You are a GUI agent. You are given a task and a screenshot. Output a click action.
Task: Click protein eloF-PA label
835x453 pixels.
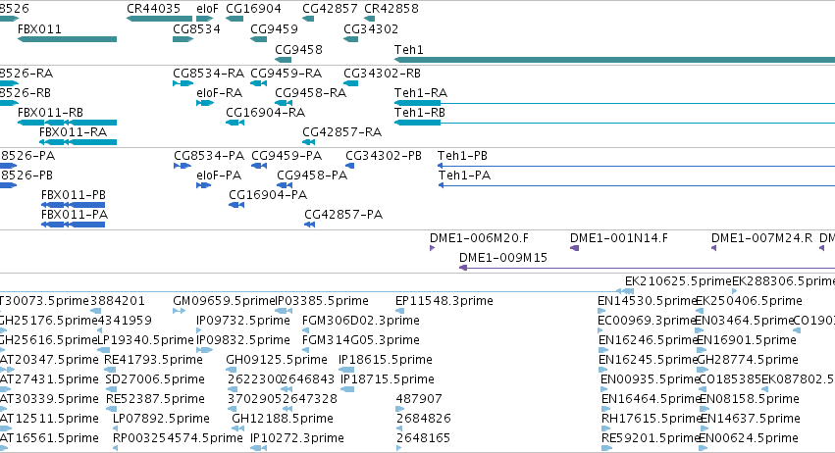pyautogui.click(x=219, y=176)
